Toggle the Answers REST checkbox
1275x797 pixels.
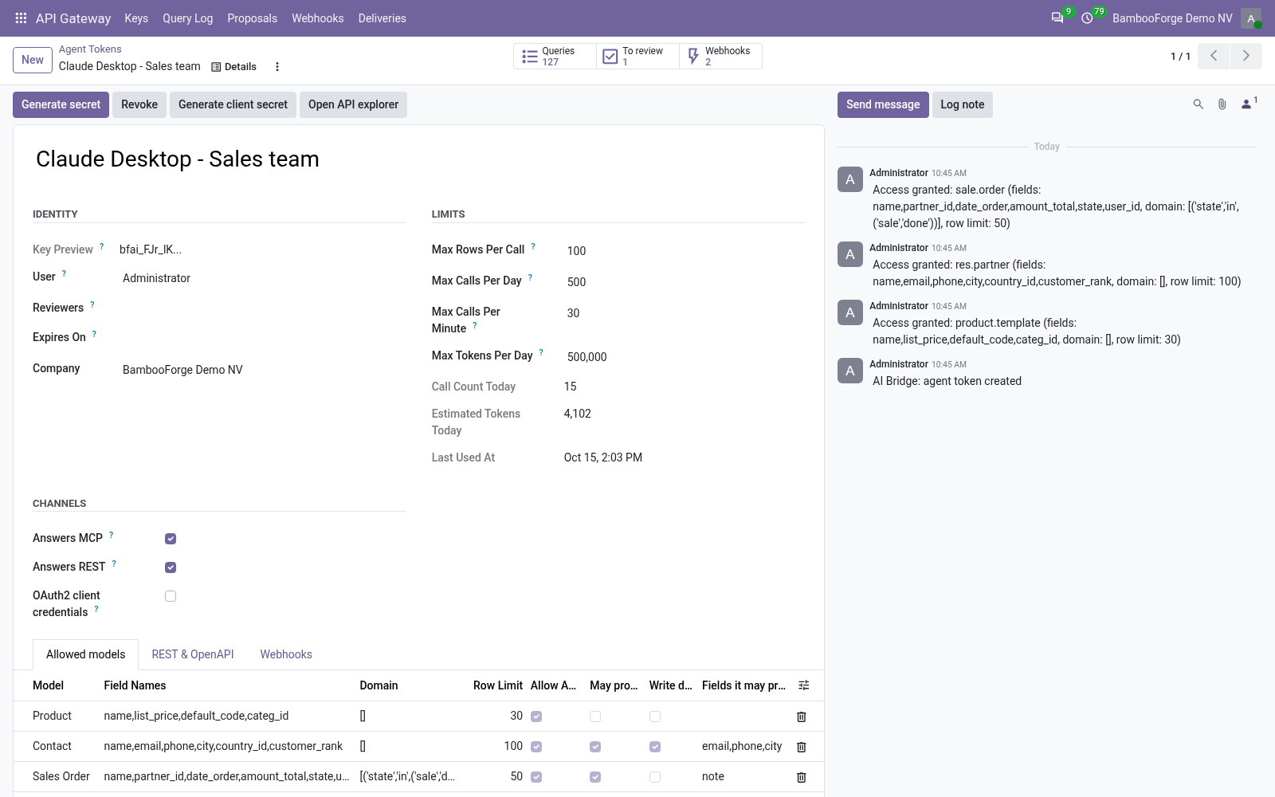pos(171,567)
